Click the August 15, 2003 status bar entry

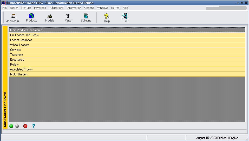point(217,138)
